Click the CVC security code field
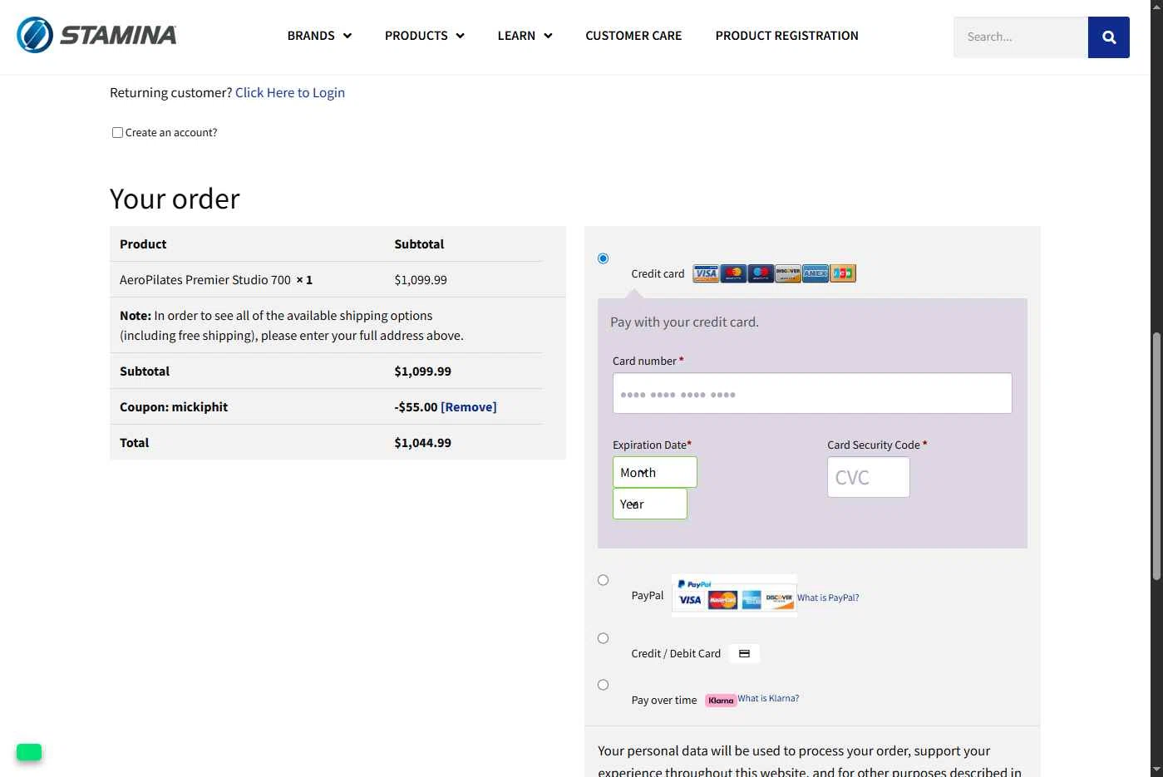Image resolution: width=1163 pixels, height=777 pixels. (869, 478)
